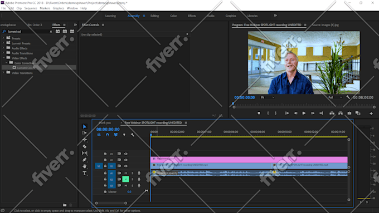This screenshot has height=213, width=379.
Task: Open Program monitor settings wrench
Action: click(348, 97)
